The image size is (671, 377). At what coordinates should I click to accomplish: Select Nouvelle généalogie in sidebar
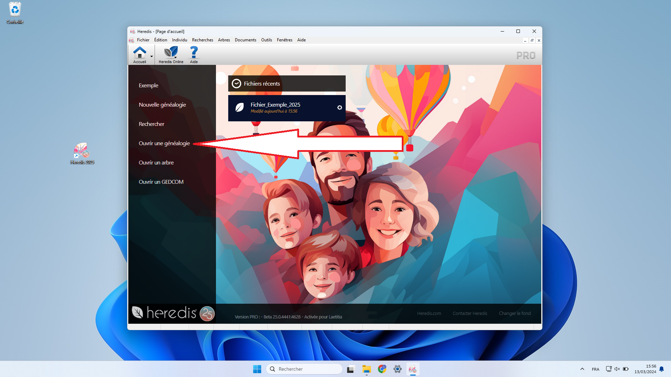162,105
